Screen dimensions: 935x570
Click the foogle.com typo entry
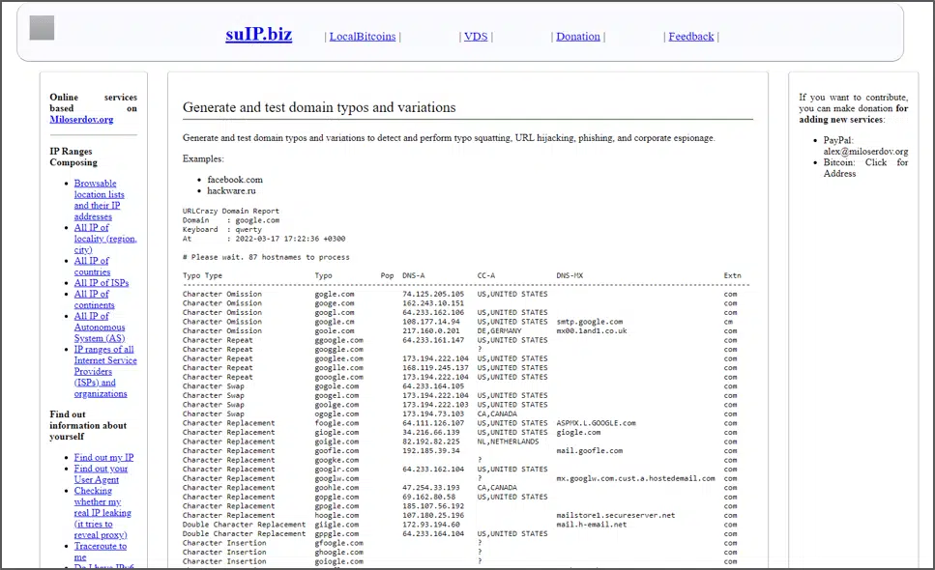[336, 423]
